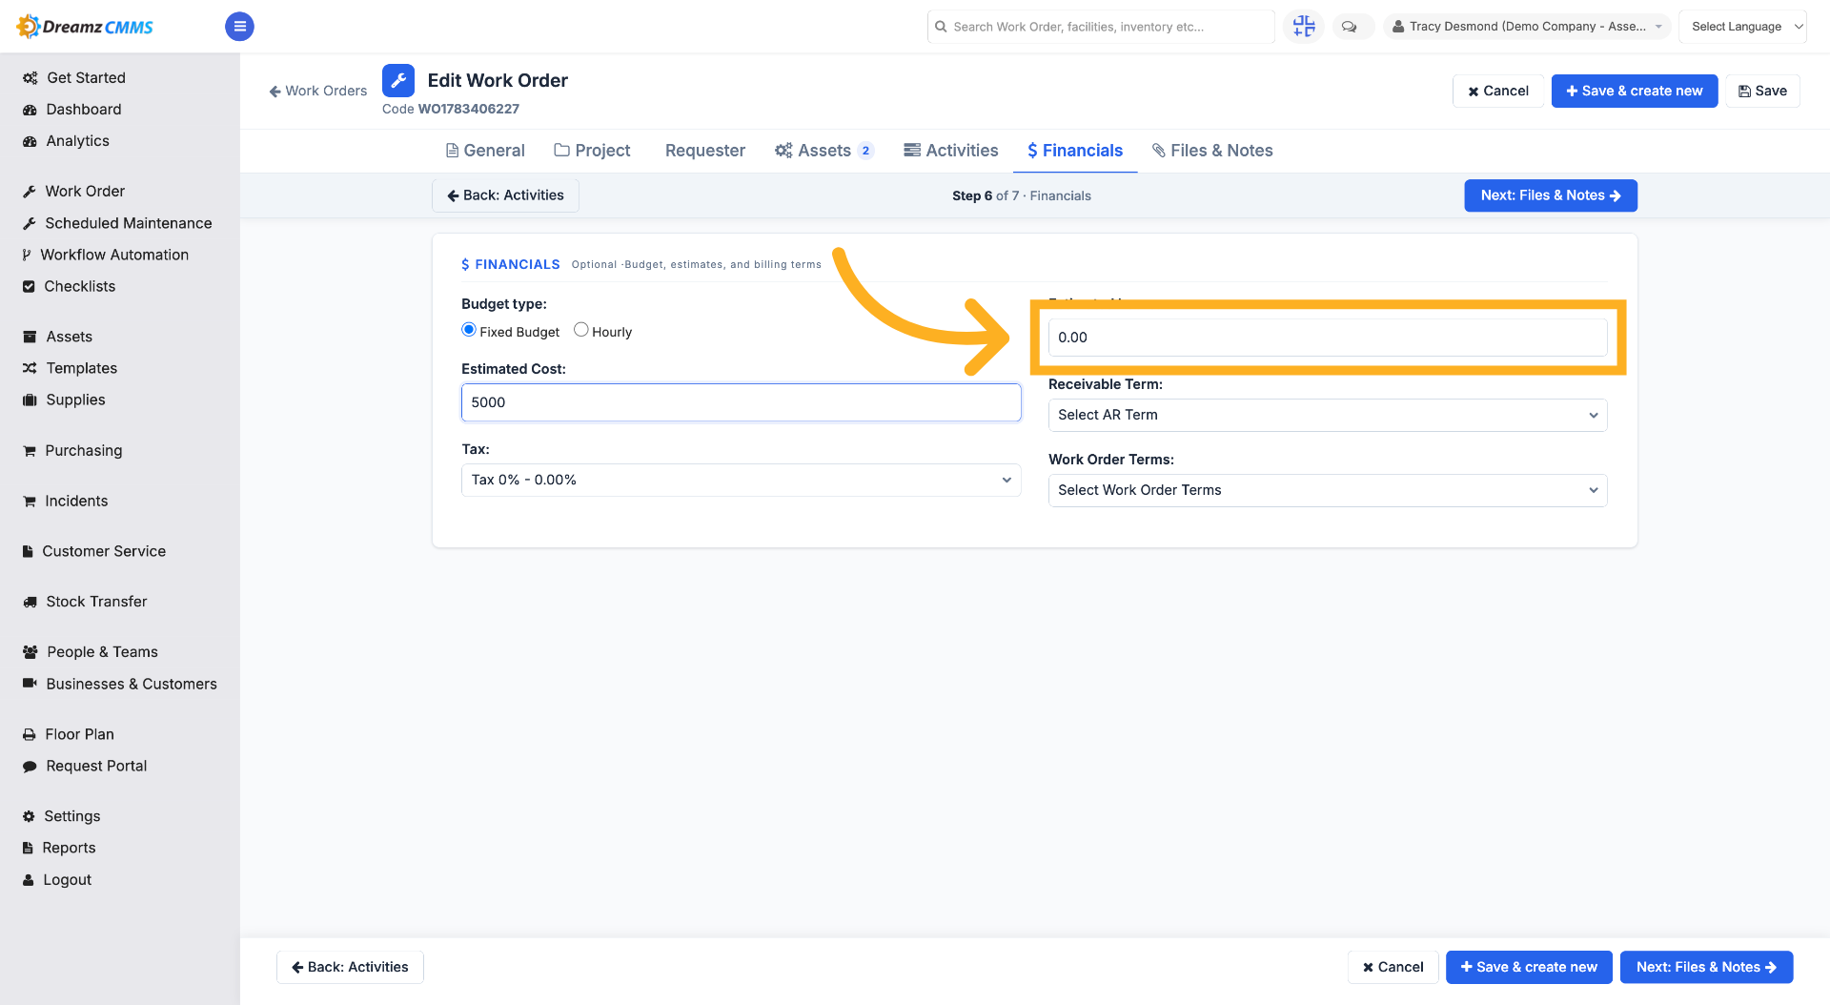Expand the Tracy Desmond user menu
This screenshot has height=1005, width=1830.
tap(1527, 27)
